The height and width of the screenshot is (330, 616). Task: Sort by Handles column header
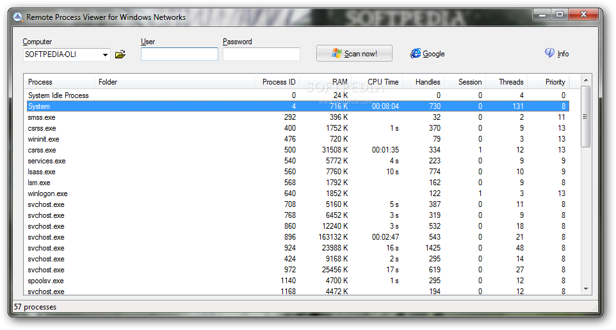[x=423, y=82]
